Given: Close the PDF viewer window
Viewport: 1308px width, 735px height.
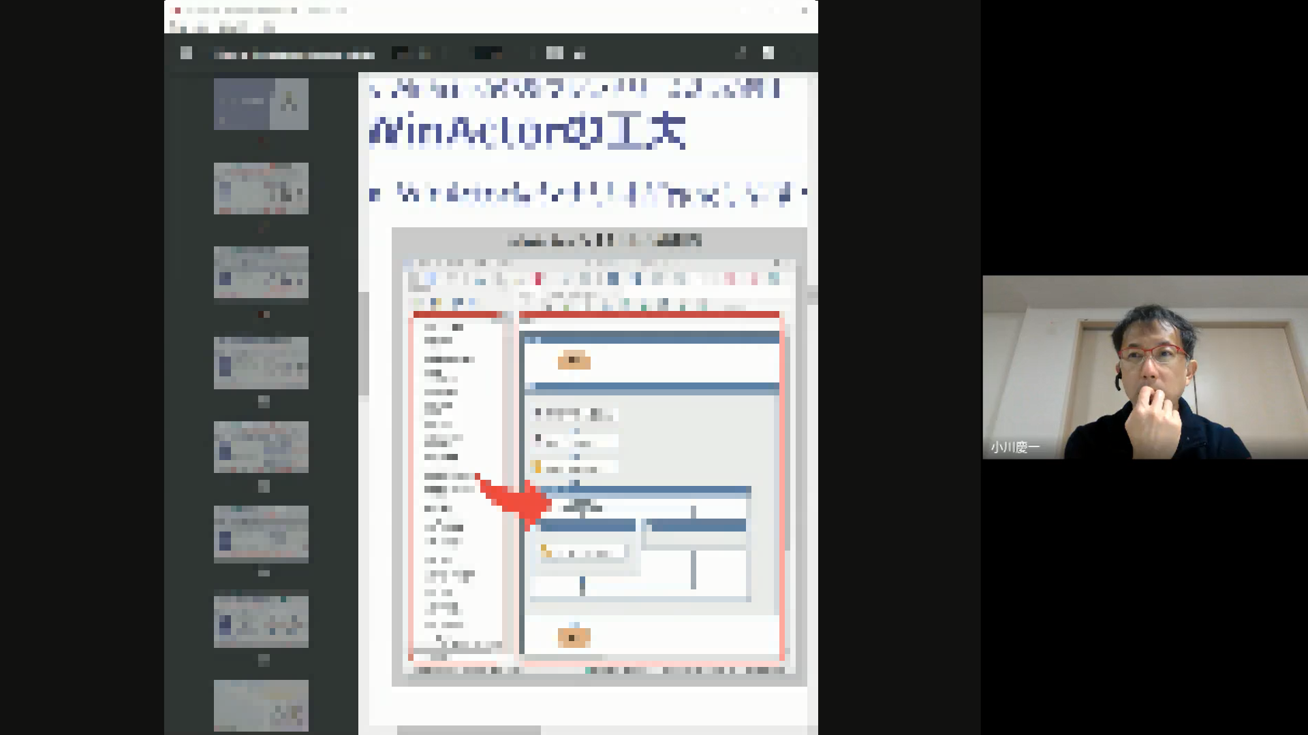Looking at the screenshot, I should [805, 10].
